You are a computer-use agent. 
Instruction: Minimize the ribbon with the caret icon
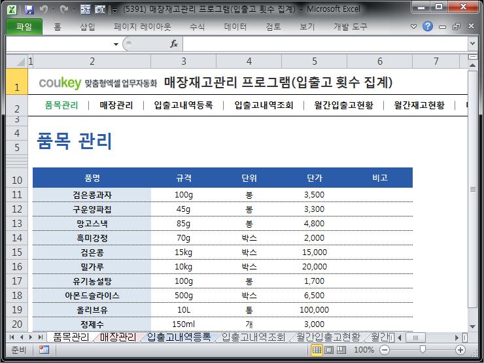point(413,27)
